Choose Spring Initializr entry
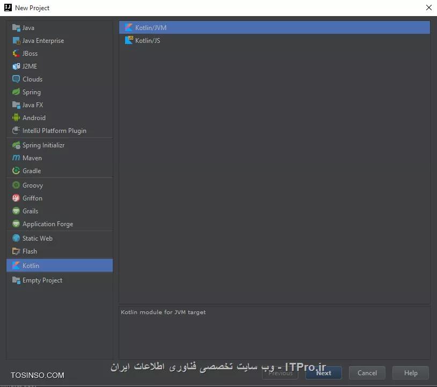437x387 pixels. 60,145
